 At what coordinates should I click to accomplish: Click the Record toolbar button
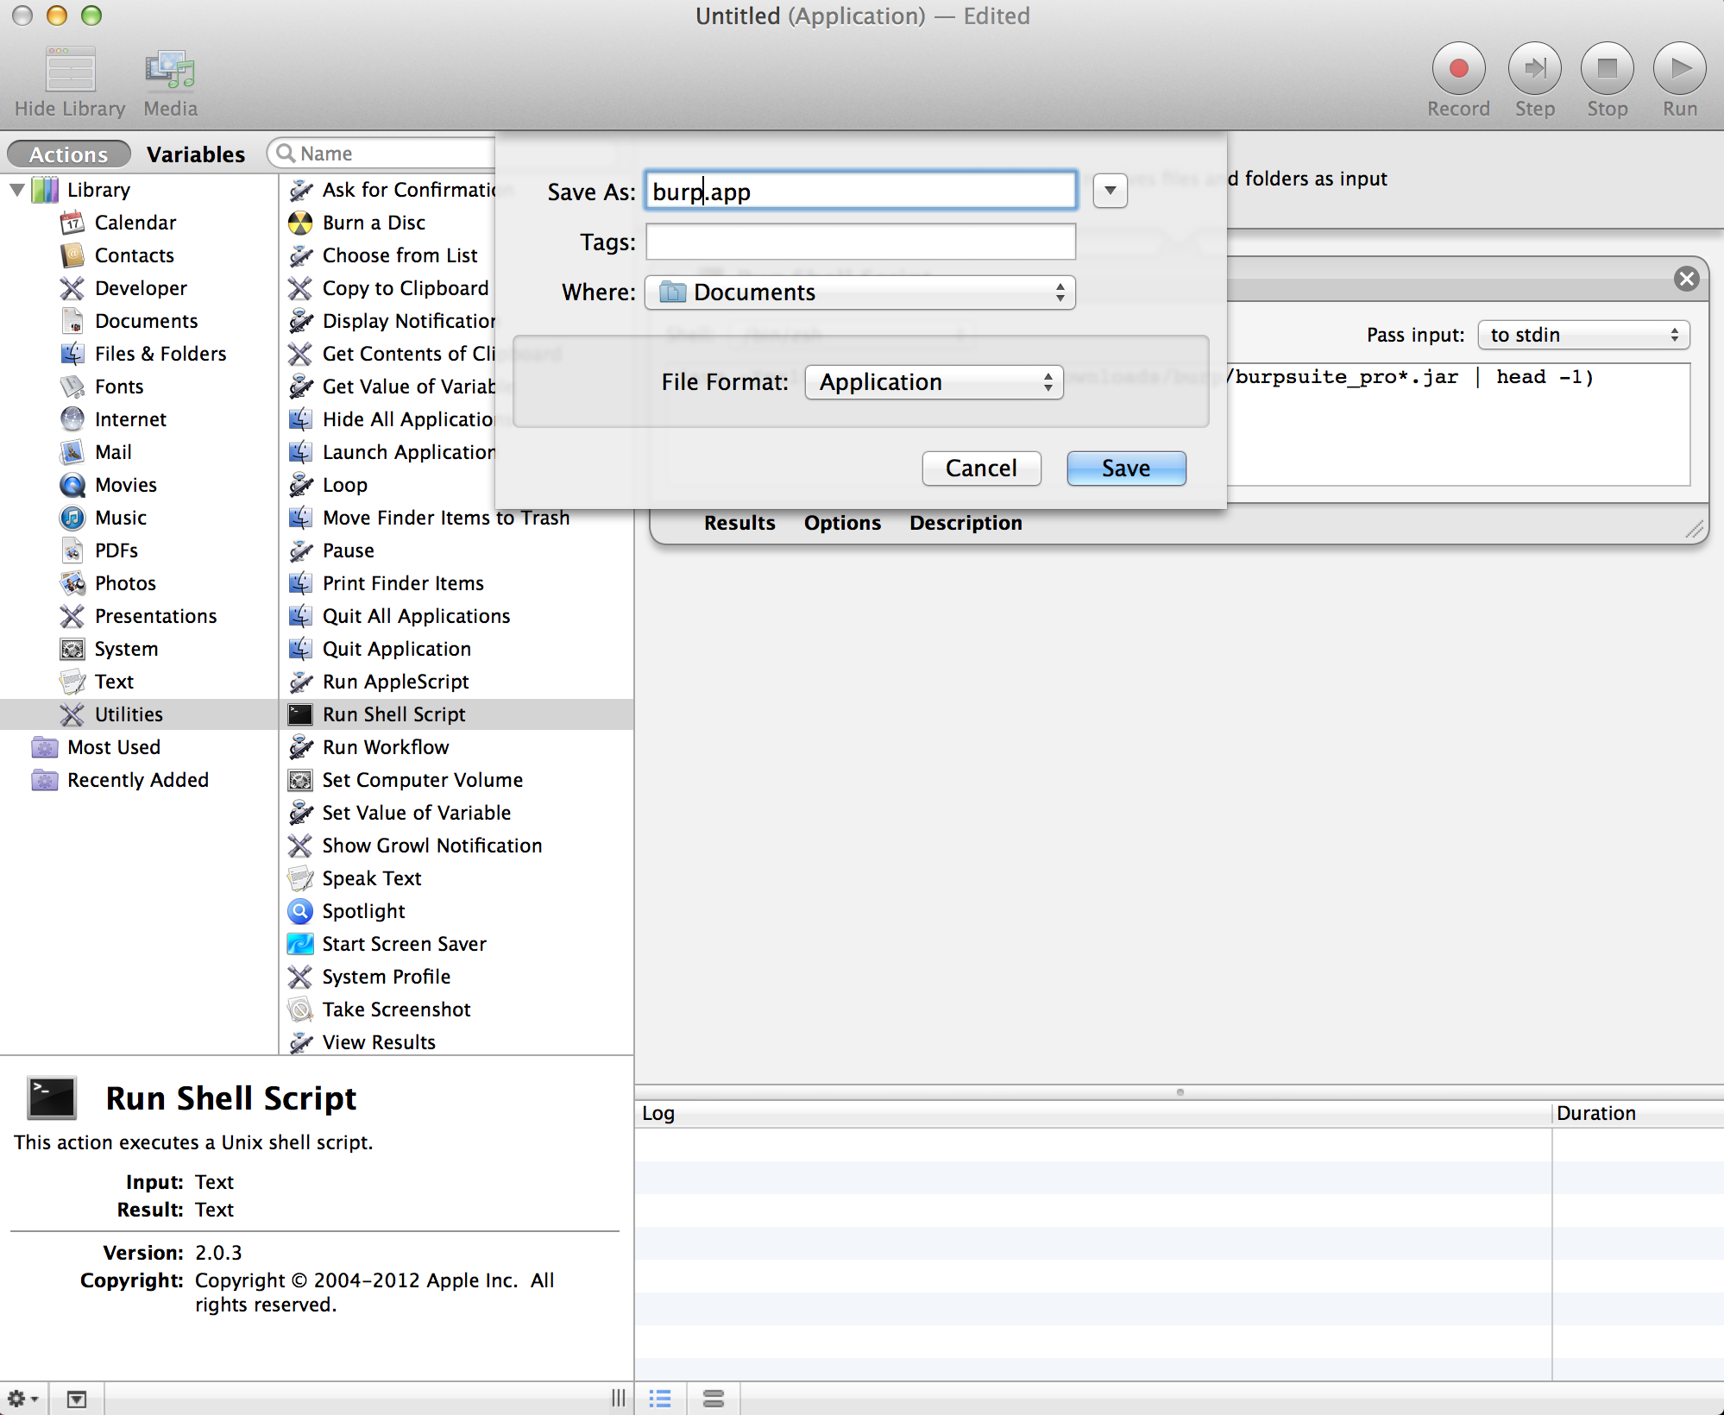click(x=1458, y=69)
